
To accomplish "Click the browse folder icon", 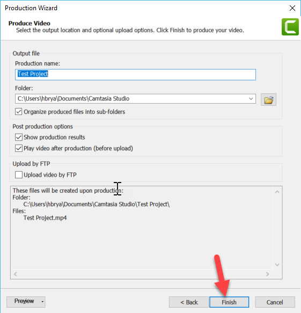I will (268, 100).
